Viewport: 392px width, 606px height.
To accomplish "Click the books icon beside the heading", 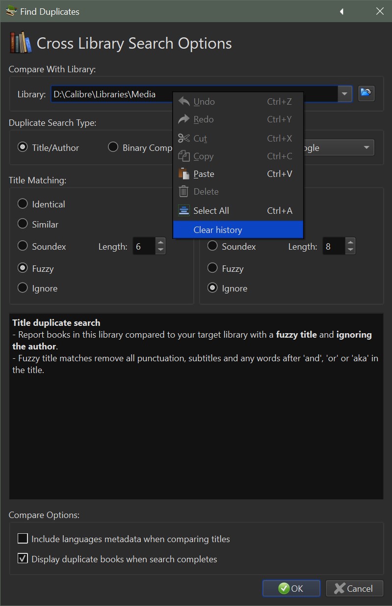I will tap(21, 43).
